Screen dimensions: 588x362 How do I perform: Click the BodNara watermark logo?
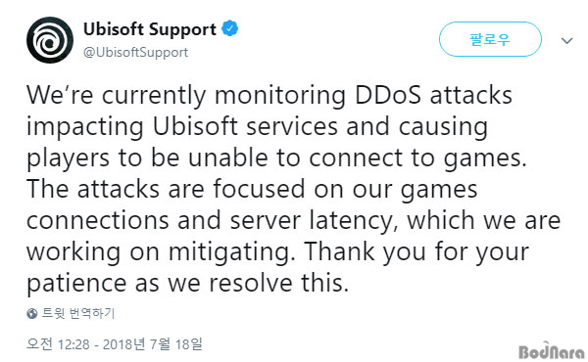(552, 351)
